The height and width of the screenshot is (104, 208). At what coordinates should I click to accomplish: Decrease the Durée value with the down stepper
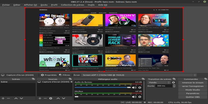174,87
